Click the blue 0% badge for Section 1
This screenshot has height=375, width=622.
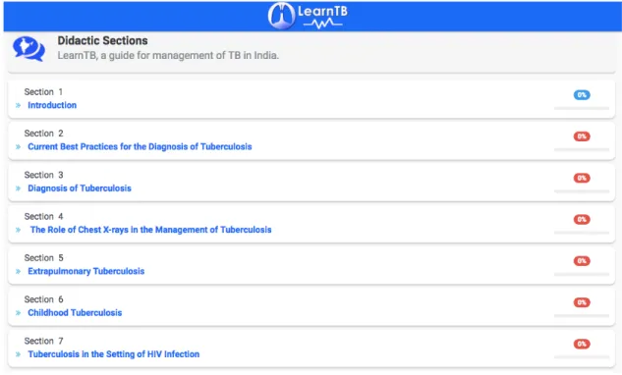coord(582,95)
